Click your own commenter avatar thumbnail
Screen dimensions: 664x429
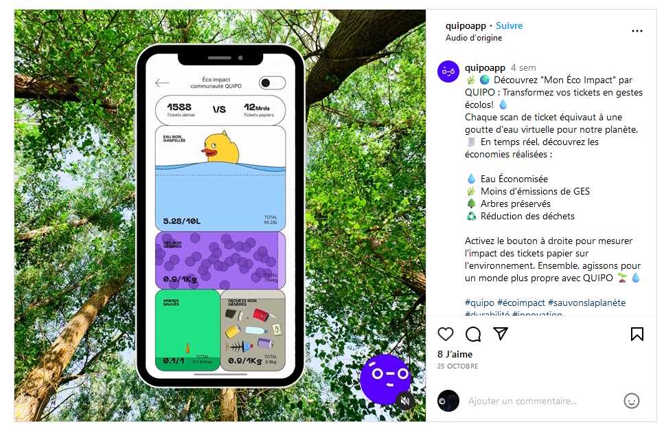[x=448, y=401]
